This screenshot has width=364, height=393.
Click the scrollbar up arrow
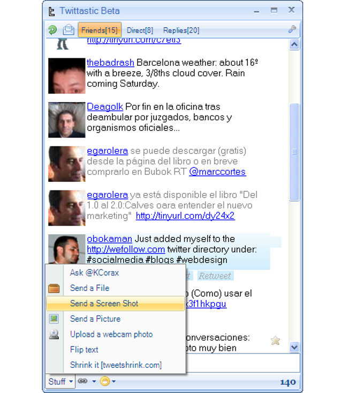[294, 44]
